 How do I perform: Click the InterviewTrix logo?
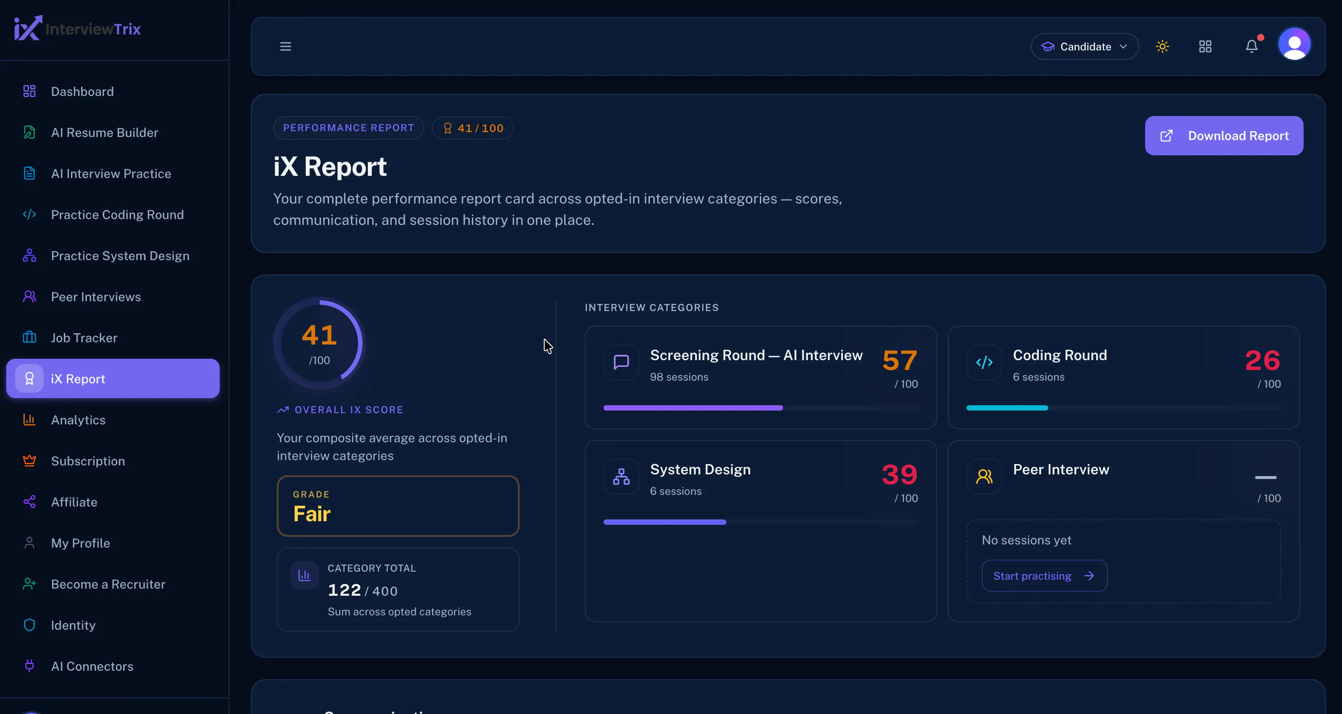coord(77,28)
